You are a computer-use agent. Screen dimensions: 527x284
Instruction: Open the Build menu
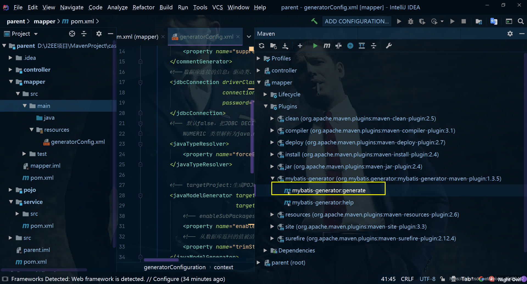click(x=166, y=7)
